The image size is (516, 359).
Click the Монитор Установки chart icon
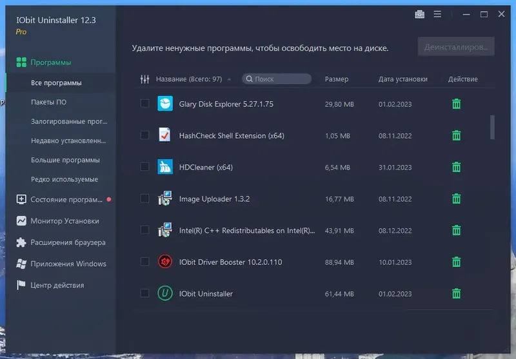(21, 220)
